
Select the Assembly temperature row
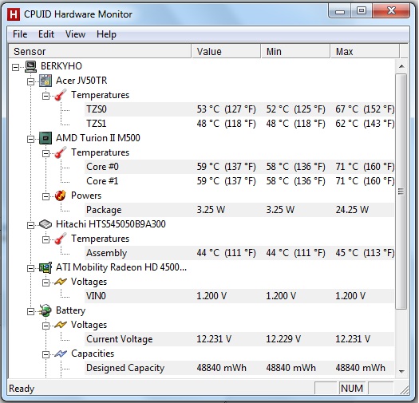(x=239, y=253)
